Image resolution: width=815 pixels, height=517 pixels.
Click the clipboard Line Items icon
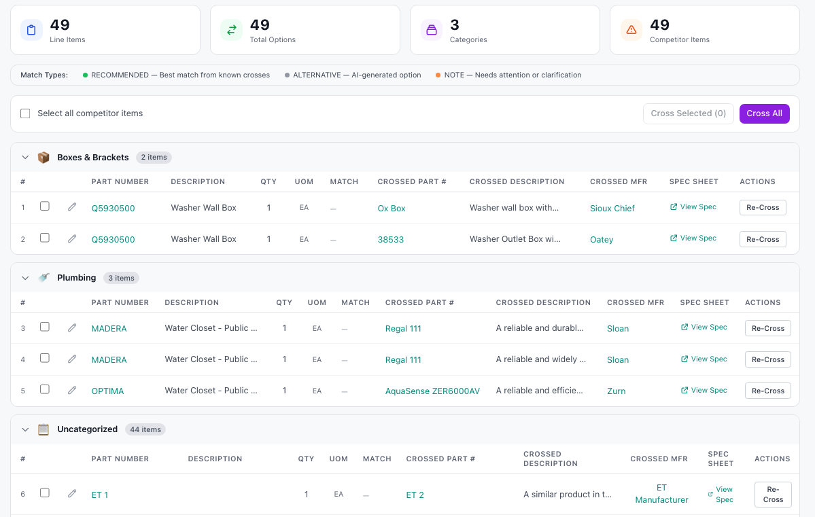(31, 30)
